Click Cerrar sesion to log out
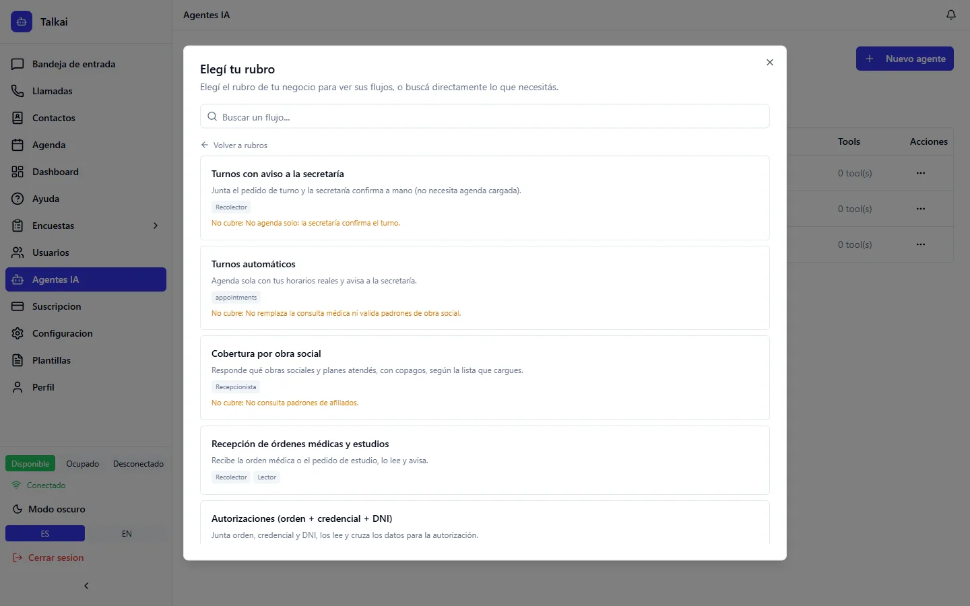 coord(48,558)
